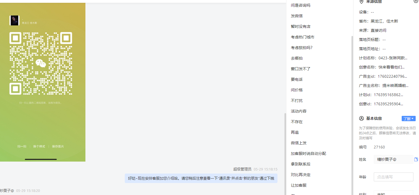Click the 黑龙江 佳木斯 text beside avatar
The height and width of the screenshot is (195, 419).
coord(29,23)
